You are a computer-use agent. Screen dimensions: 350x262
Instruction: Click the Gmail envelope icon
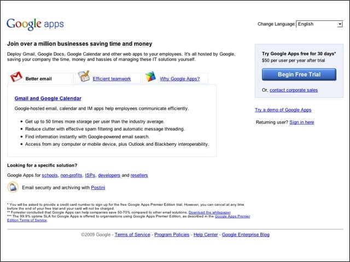pyautogui.click(x=16, y=77)
